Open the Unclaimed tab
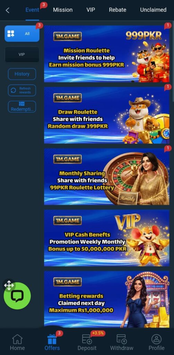Screen dimensions: 174x355 [153, 10]
